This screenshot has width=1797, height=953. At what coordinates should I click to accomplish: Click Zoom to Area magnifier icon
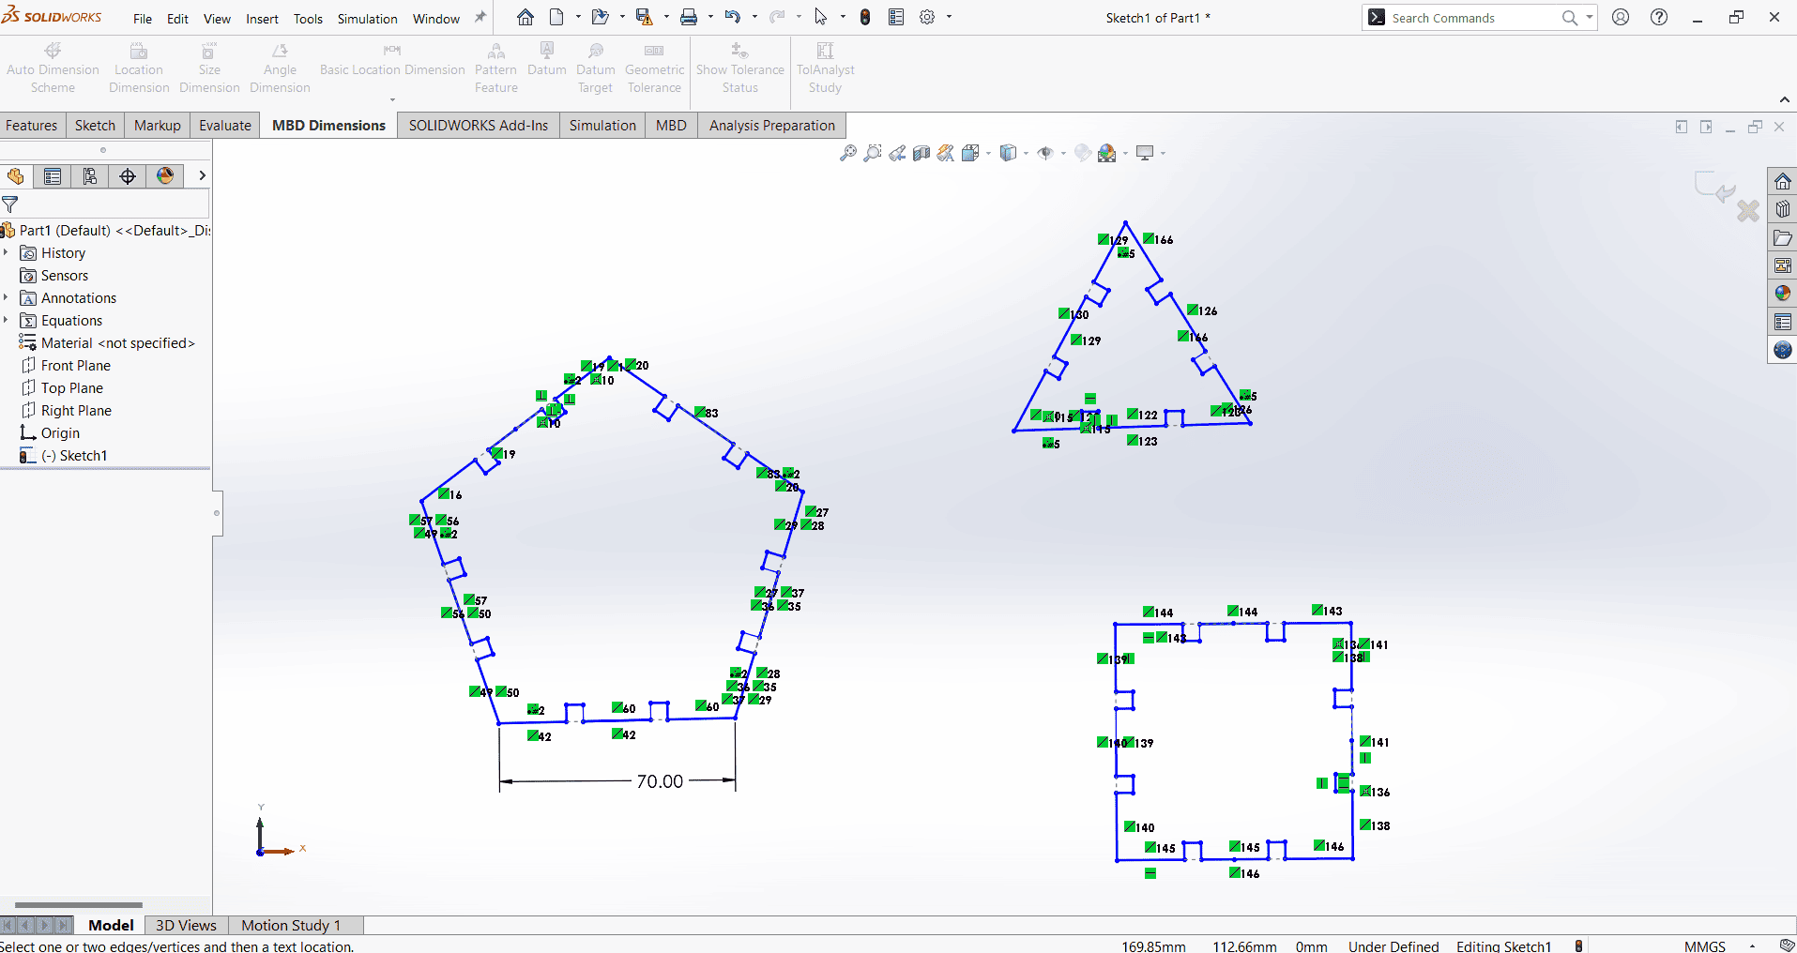point(873,153)
